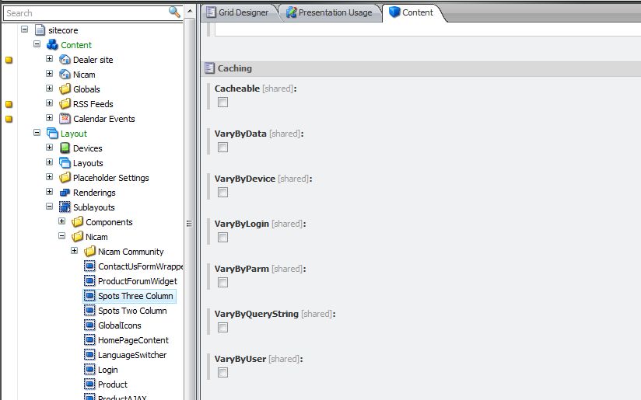Screen dimensions: 641x400
Task: Click the Globals folder icon
Action: [65, 89]
